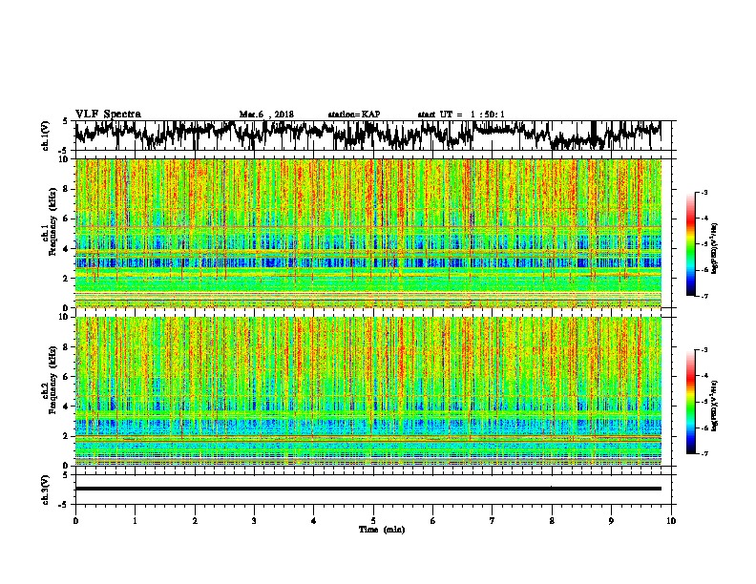Click the ch.2 spectrogram panel
This screenshot has height=584, width=756.
[x=368, y=391]
